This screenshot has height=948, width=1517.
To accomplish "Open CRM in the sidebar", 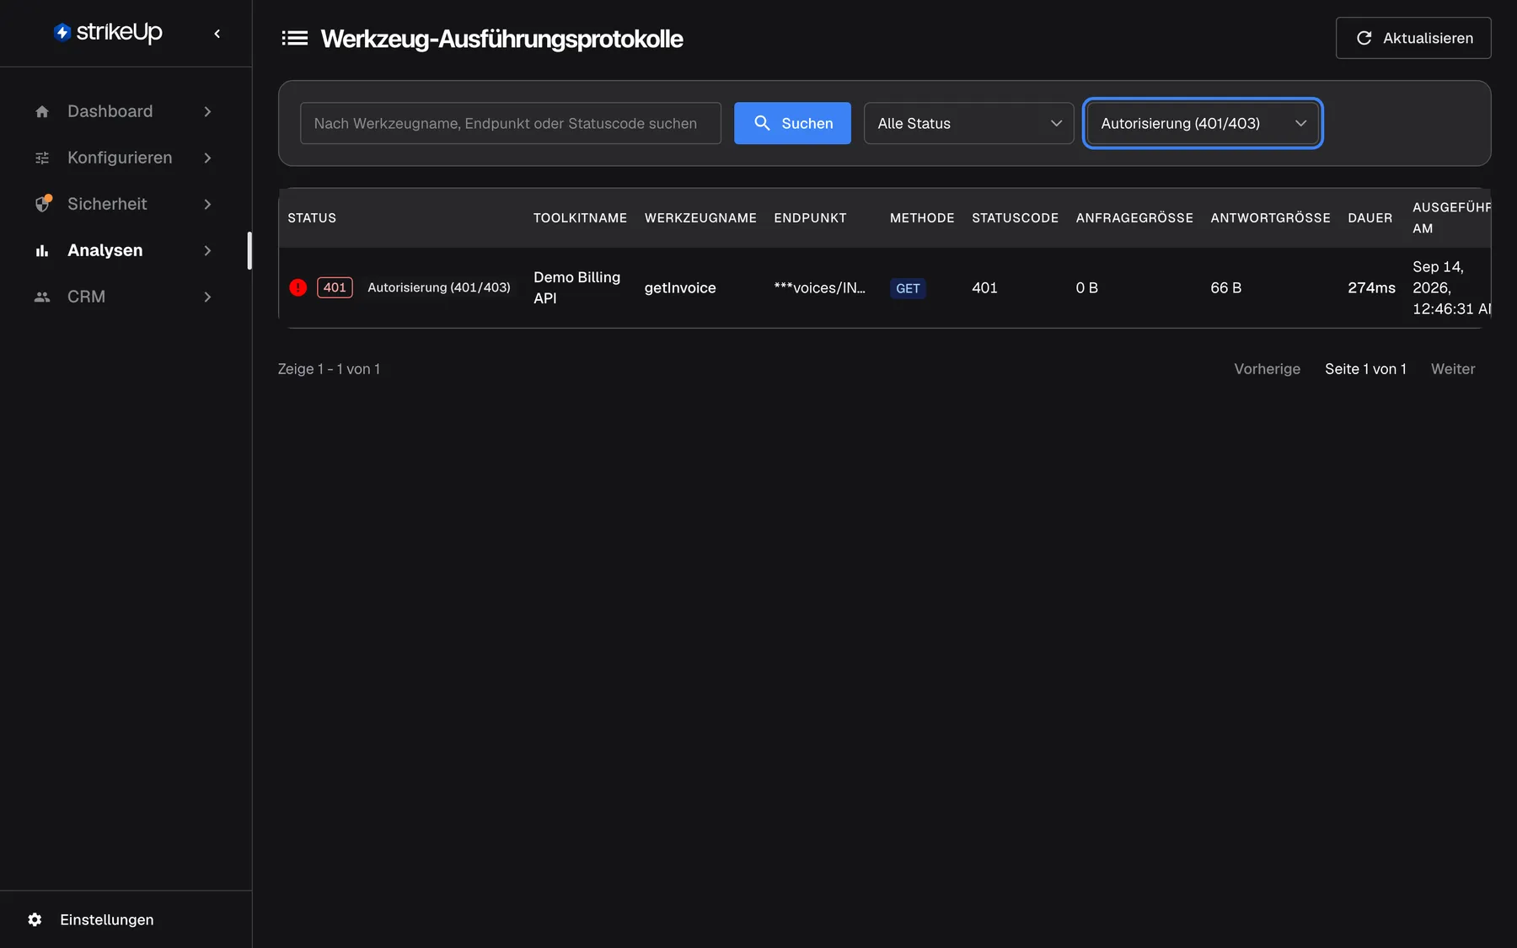I will pos(124,297).
